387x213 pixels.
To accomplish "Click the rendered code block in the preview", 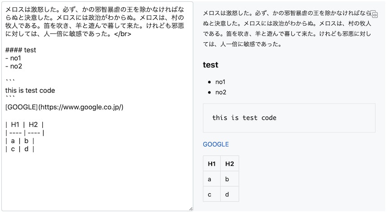I will [x=289, y=118].
